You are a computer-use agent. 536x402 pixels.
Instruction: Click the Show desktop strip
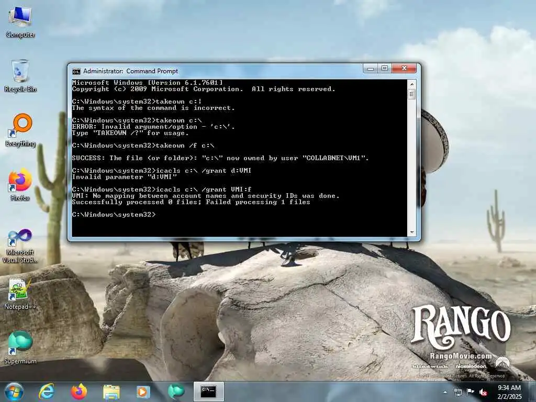(532, 392)
